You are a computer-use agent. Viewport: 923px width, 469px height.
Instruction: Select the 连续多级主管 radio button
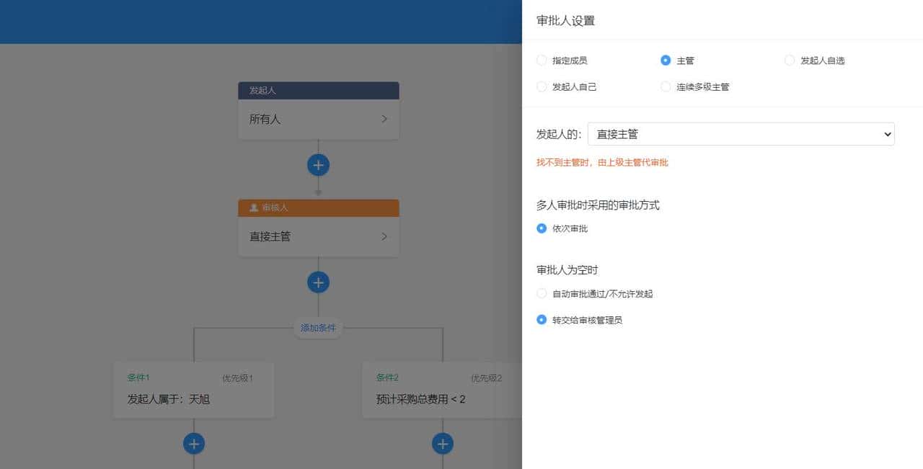coord(665,86)
